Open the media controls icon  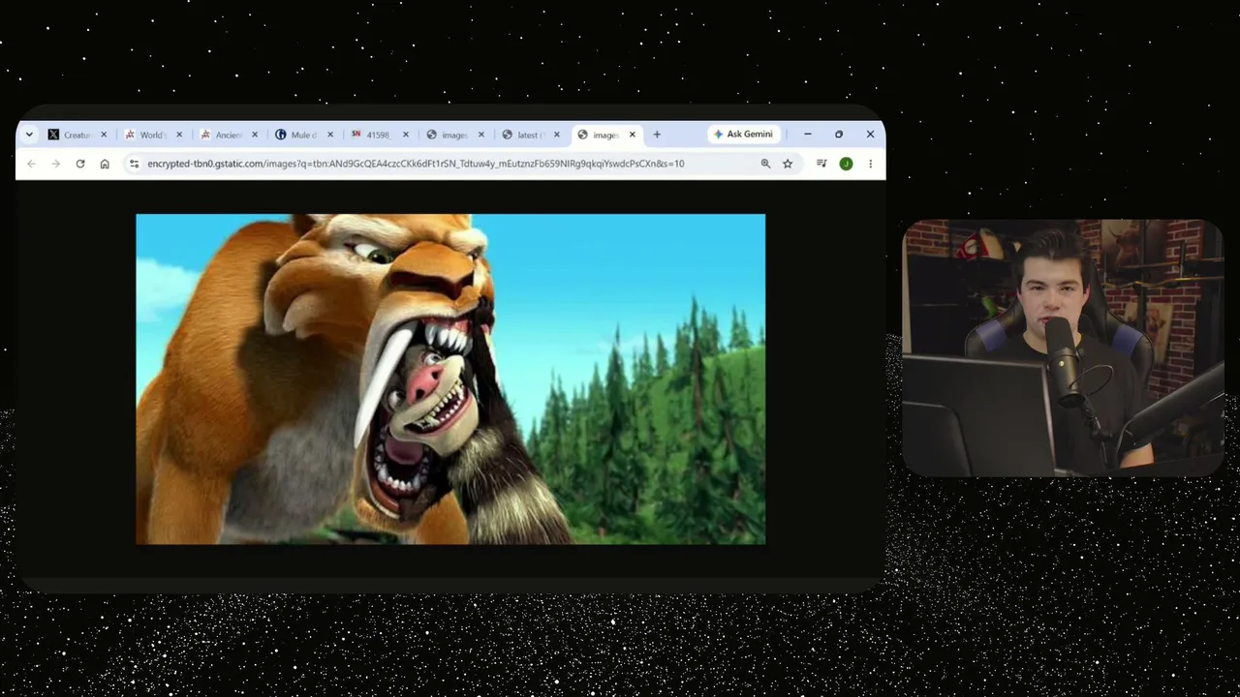tap(821, 164)
